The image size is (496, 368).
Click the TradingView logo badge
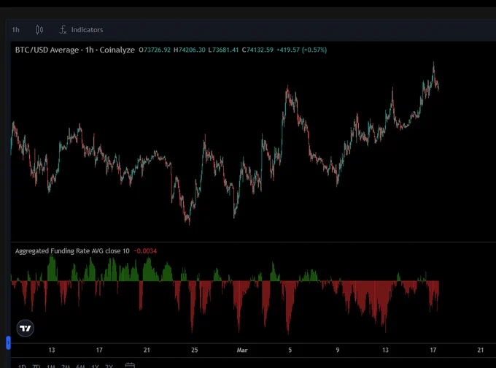26,328
